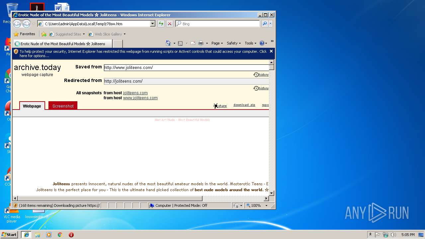Open the Favorites star button
The width and height of the screenshot is (425, 239).
24,34
